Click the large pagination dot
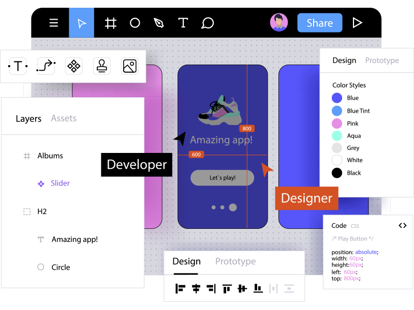Screen dimensions: 414x310 tap(232, 208)
